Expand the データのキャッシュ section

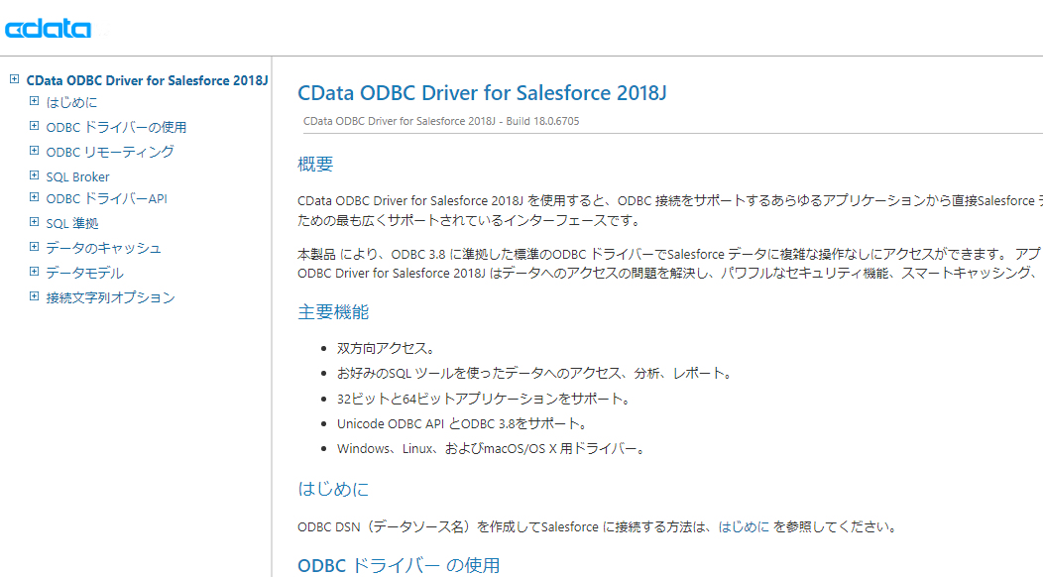click(33, 248)
